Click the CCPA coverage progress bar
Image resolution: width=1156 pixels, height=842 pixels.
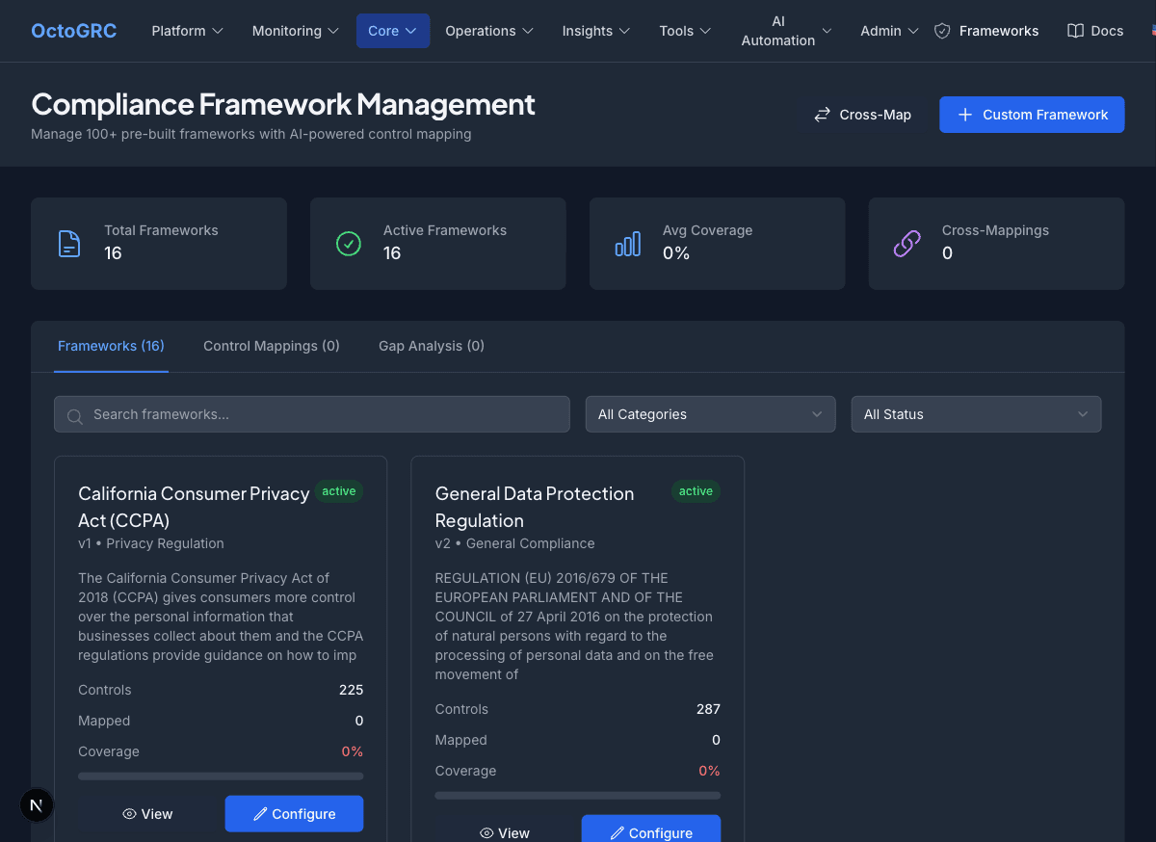[221, 776]
